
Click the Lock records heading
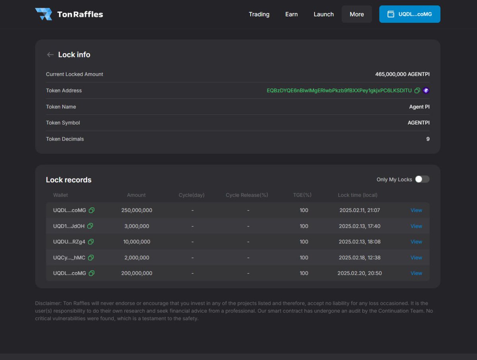69,180
